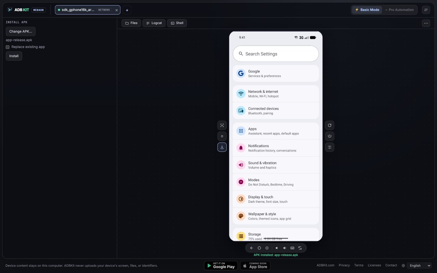This screenshot has width=437, height=273.
Task: Click the volume up icon
Action: coord(284,248)
